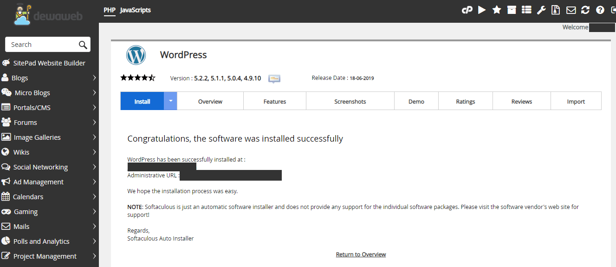The image size is (616, 267).
Task: Open the Demo tab
Action: [416, 101]
